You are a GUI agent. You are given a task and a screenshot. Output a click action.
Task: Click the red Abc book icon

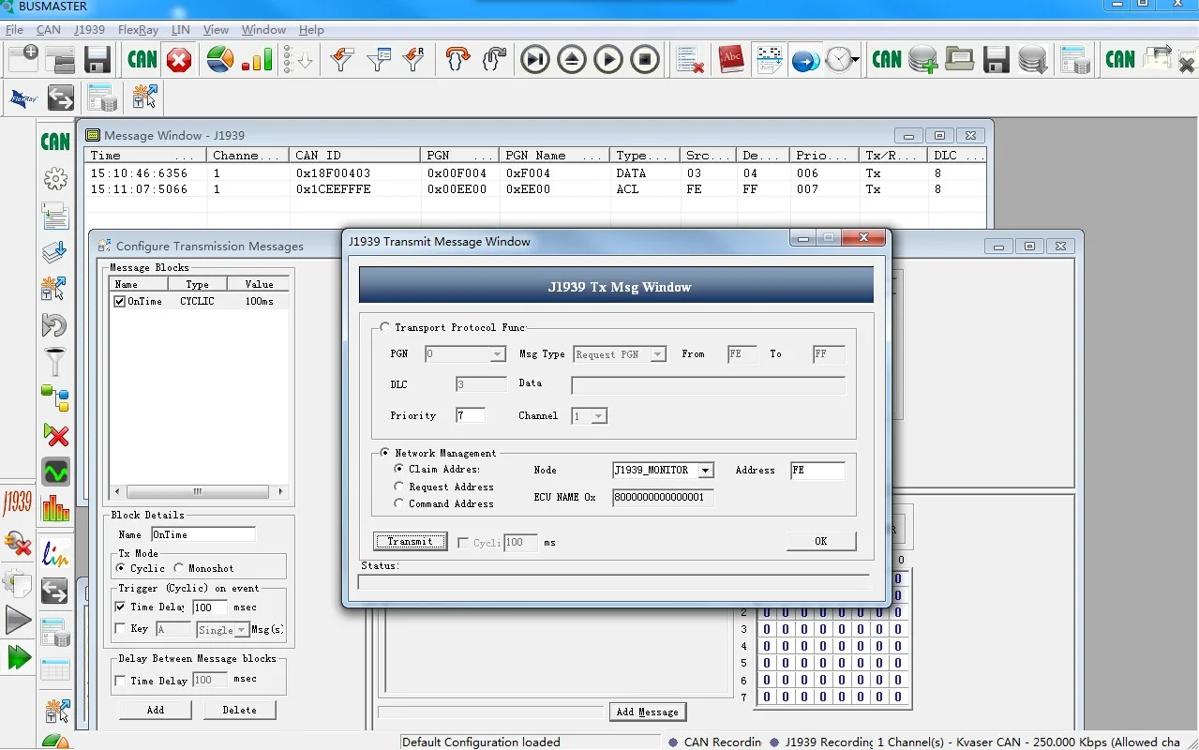[x=731, y=60]
